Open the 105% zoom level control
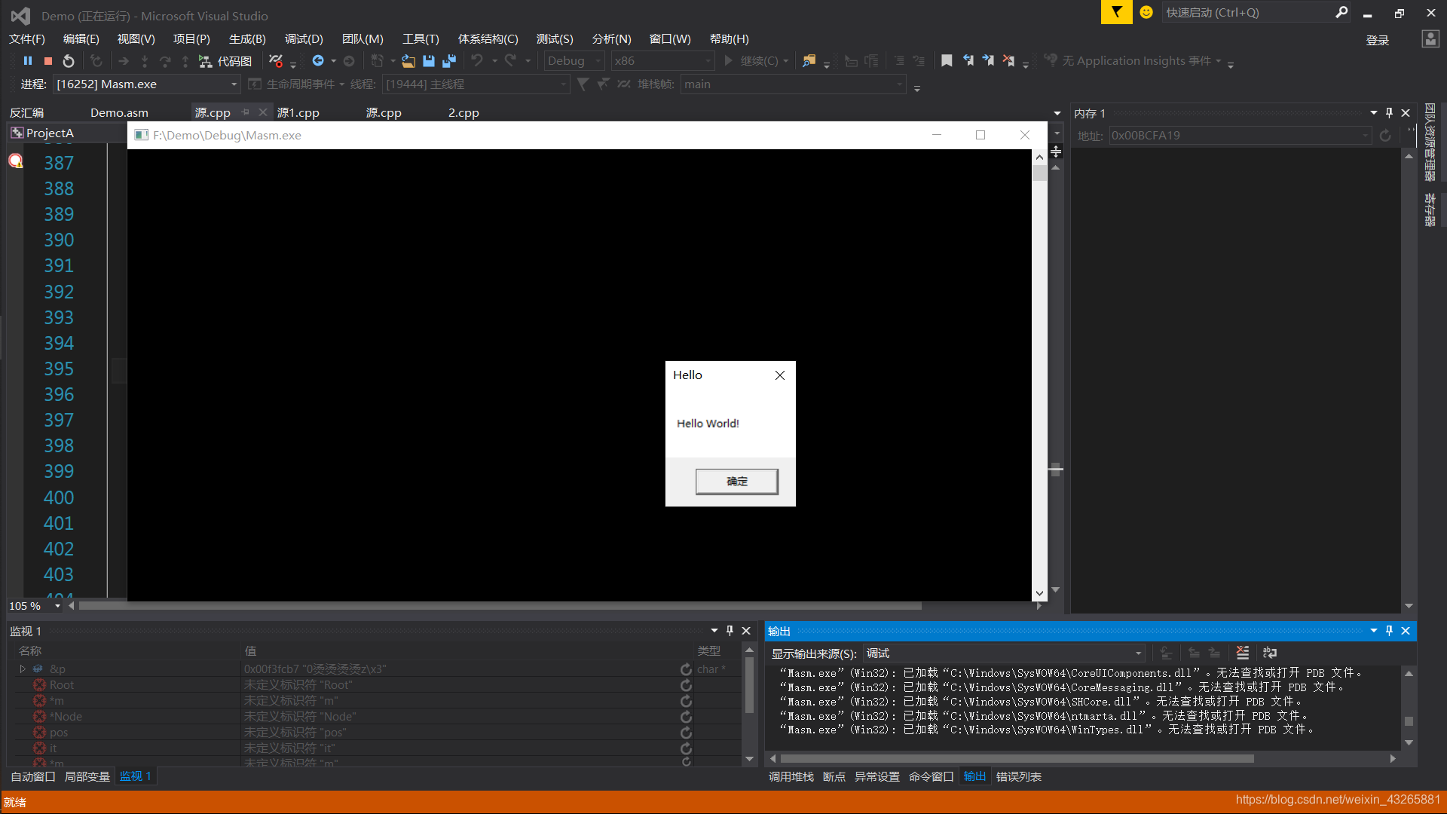 [32, 605]
